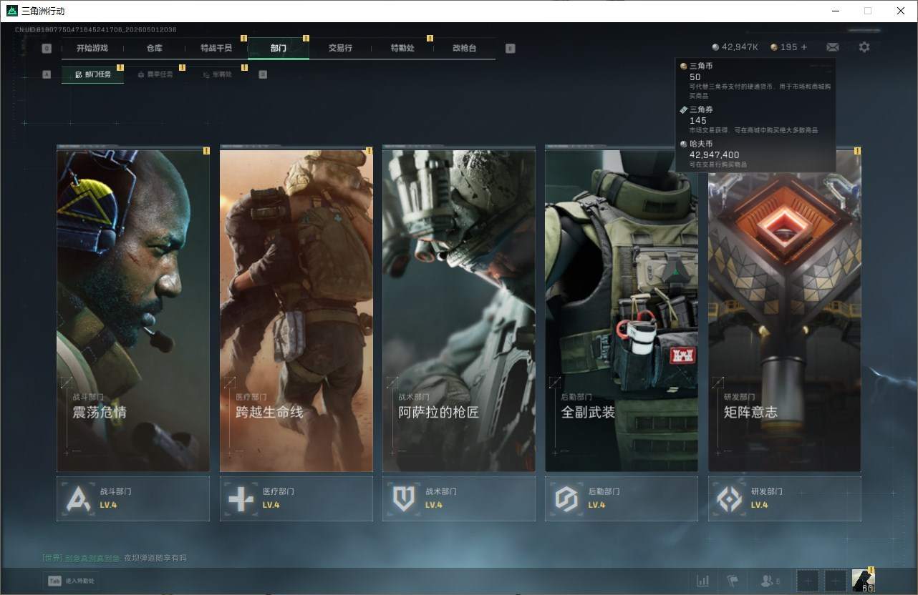Click the E key navigation hint icon

point(510,49)
